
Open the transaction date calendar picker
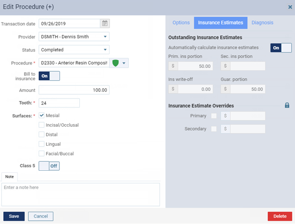105,23
